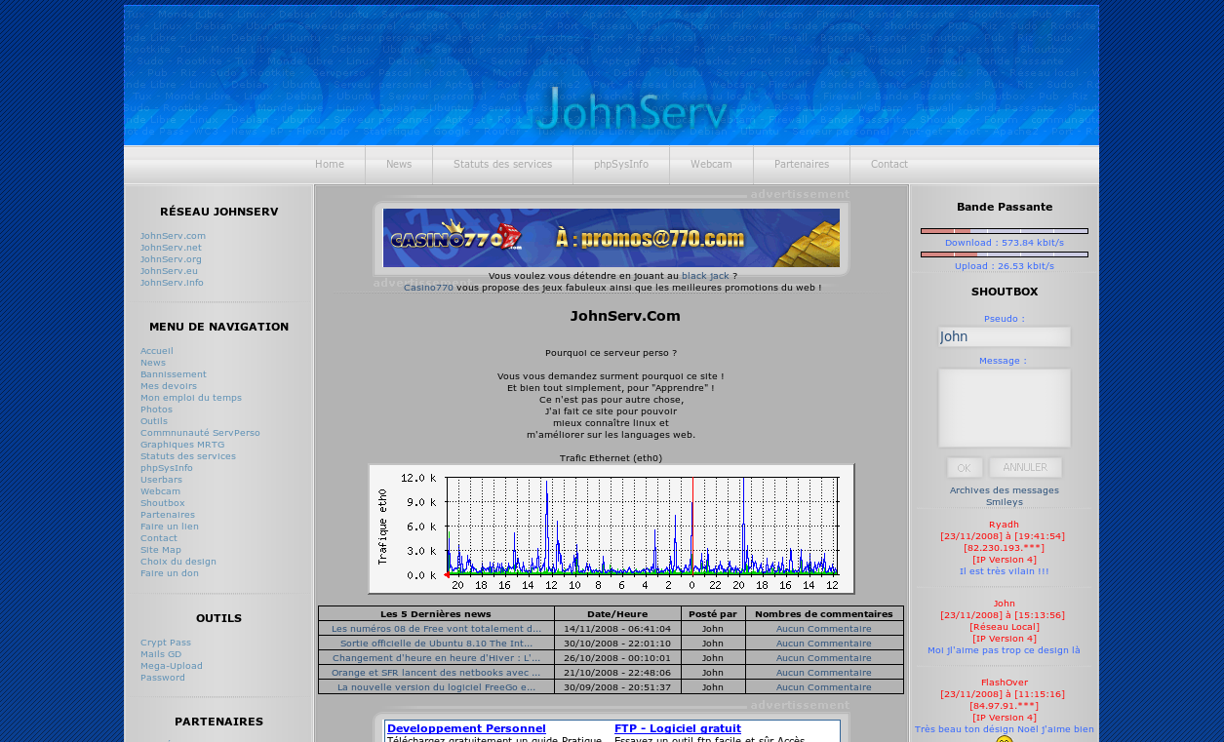Click the ANNULER button in the shoutbox

1025,468
